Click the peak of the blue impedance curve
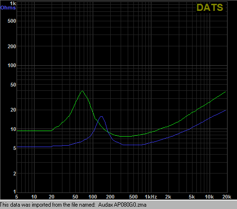The image size is (237, 209). [101, 117]
